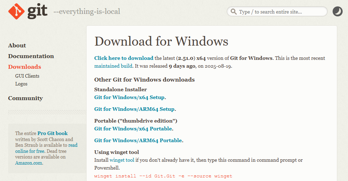Go to Logos page
This screenshot has width=348, height=181.
[x=21, y=84]
